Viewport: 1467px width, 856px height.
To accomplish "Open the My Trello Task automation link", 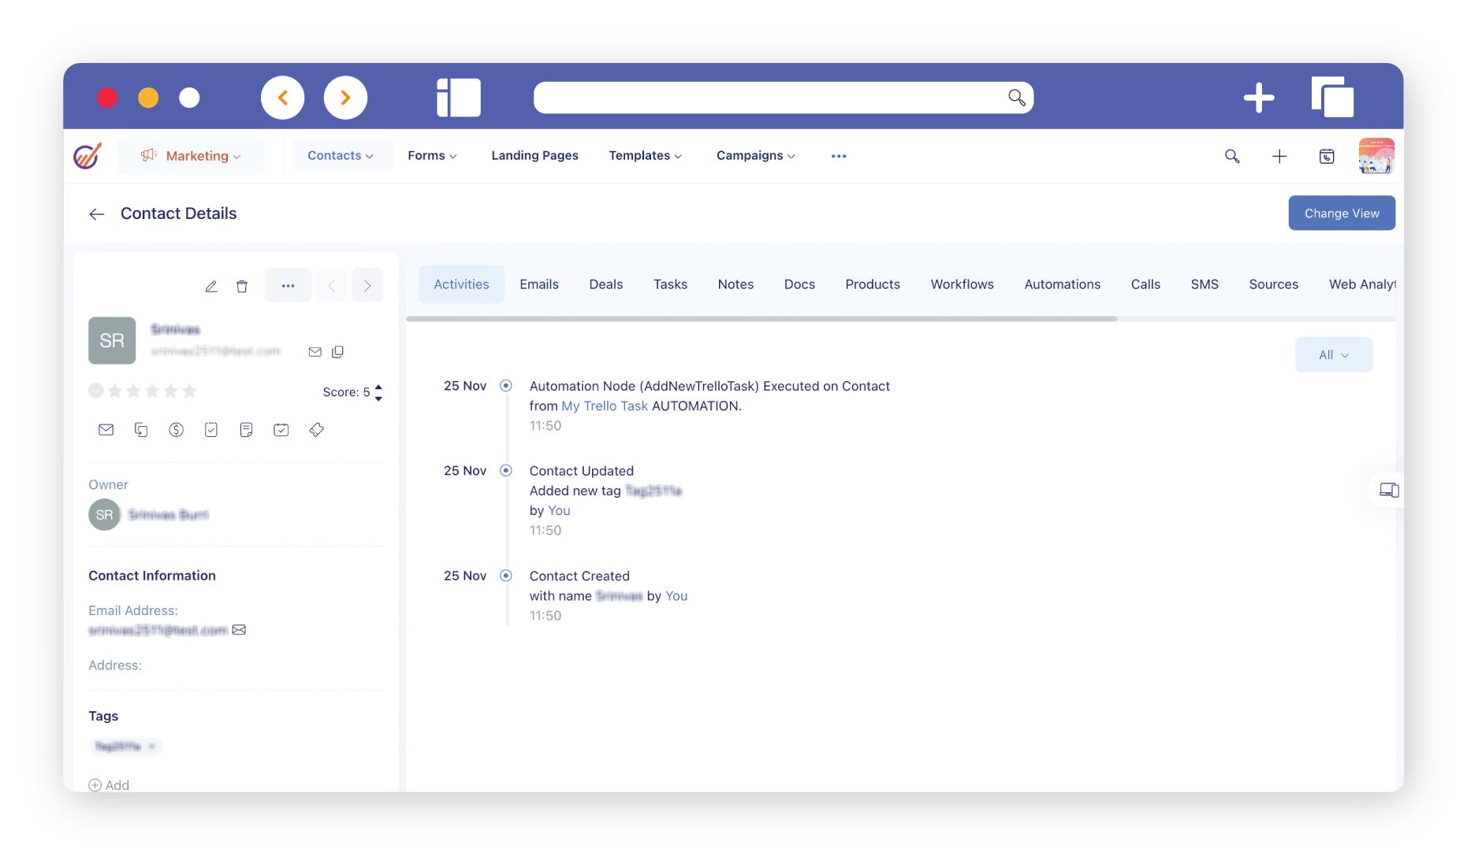I will click(x=604, y=406).
